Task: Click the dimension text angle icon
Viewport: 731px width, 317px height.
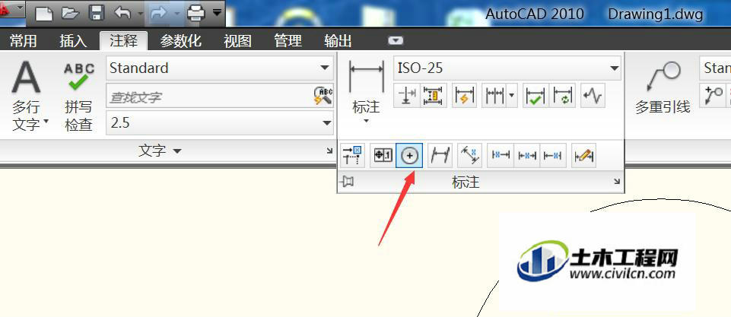Action: pyautogui.click(x=469, y=156)
